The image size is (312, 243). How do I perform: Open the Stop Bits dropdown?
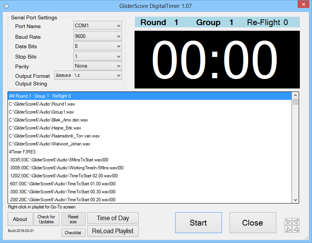(98, 56)
